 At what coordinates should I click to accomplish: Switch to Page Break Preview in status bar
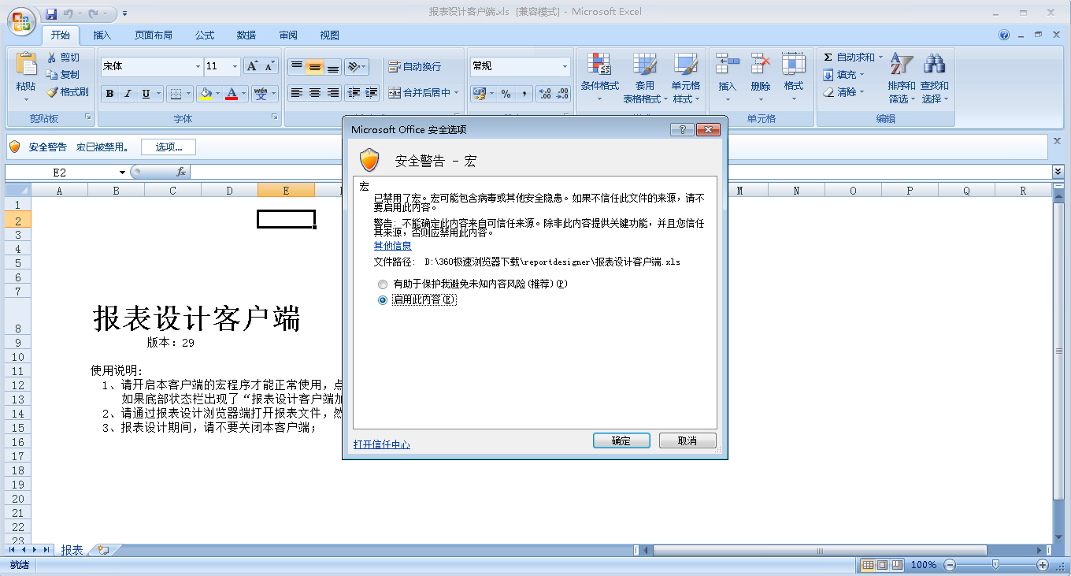pos(897,565)
